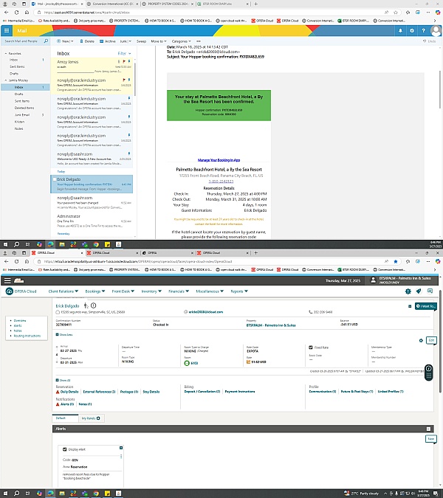Open the Categories dropdown
The image size is (443, 498).
[182, 41]
